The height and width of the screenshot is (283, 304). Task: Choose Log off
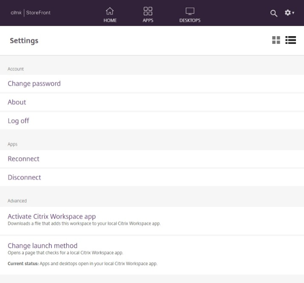click(152, 121)
